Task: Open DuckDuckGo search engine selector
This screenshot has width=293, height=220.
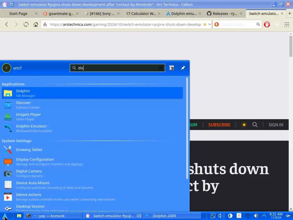Action: click(217, 24)
